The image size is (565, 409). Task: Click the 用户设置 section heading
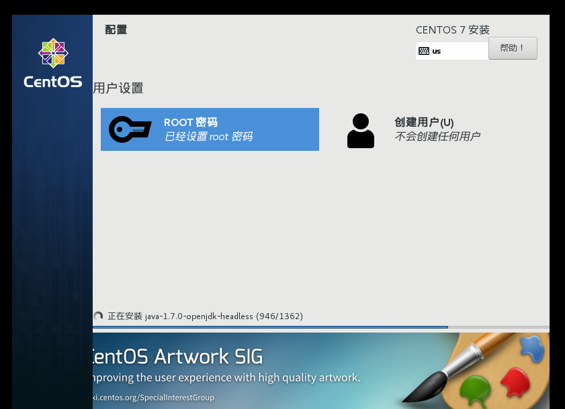tap(118, 88)
